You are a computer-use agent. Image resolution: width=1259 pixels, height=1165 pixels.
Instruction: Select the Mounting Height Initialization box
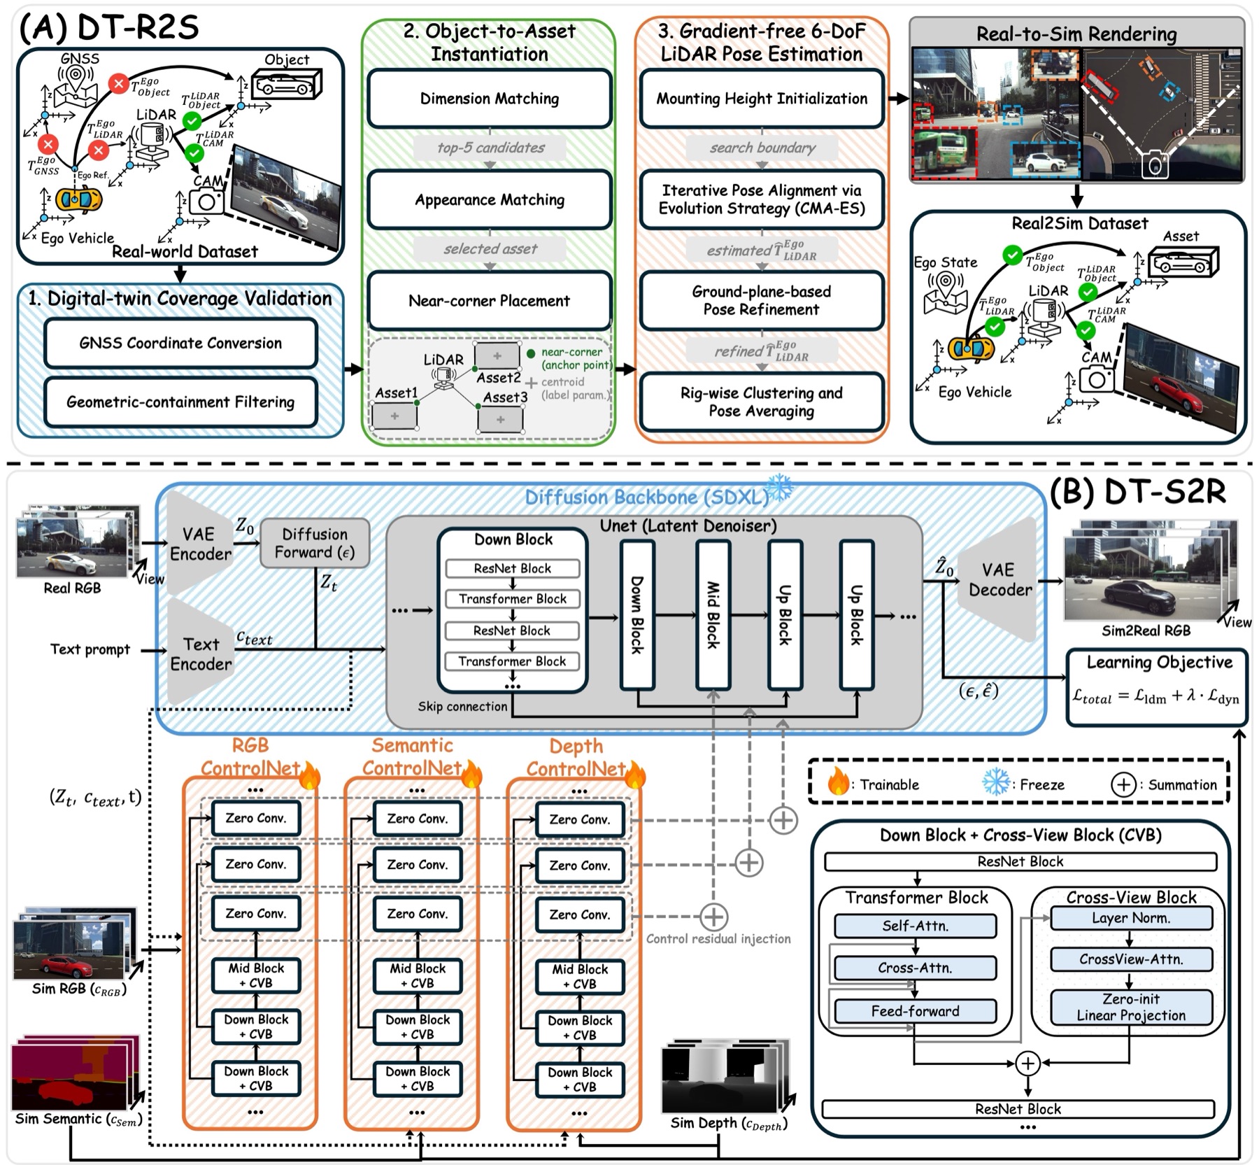pyautogui.click(x=762, y=99)
